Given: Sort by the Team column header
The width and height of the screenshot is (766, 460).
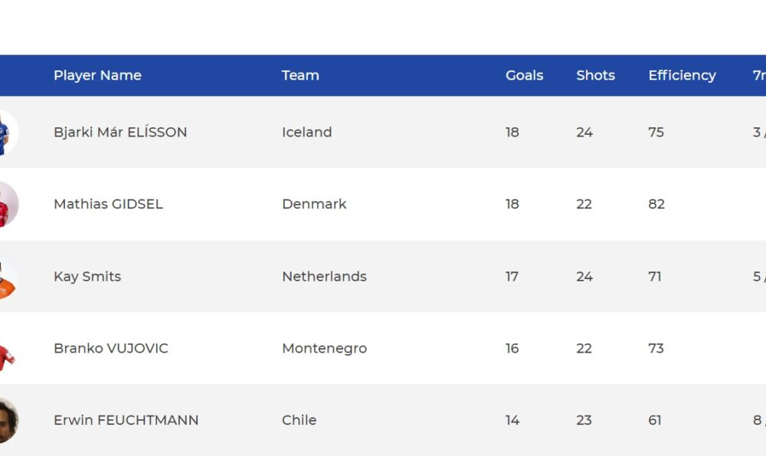Looking at the screenshot, I should click(300, 75).
